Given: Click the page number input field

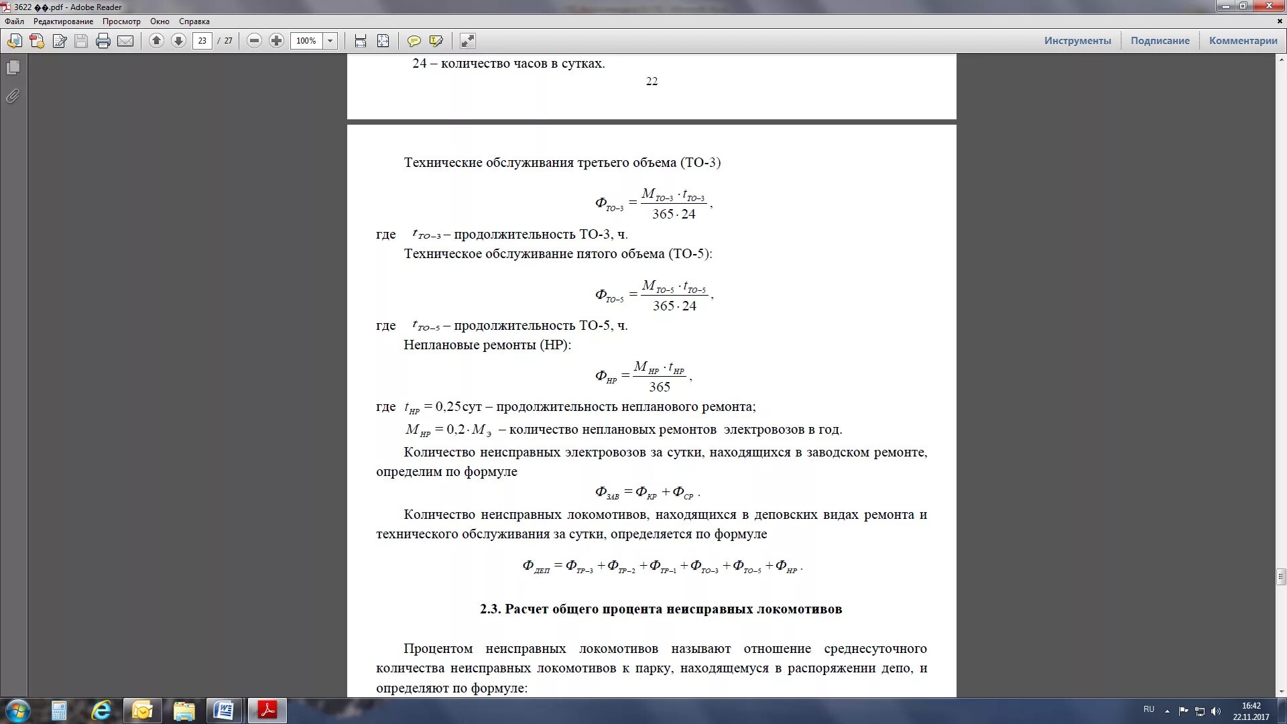Looking at the screenshot, I should click(x=202, y=41).
